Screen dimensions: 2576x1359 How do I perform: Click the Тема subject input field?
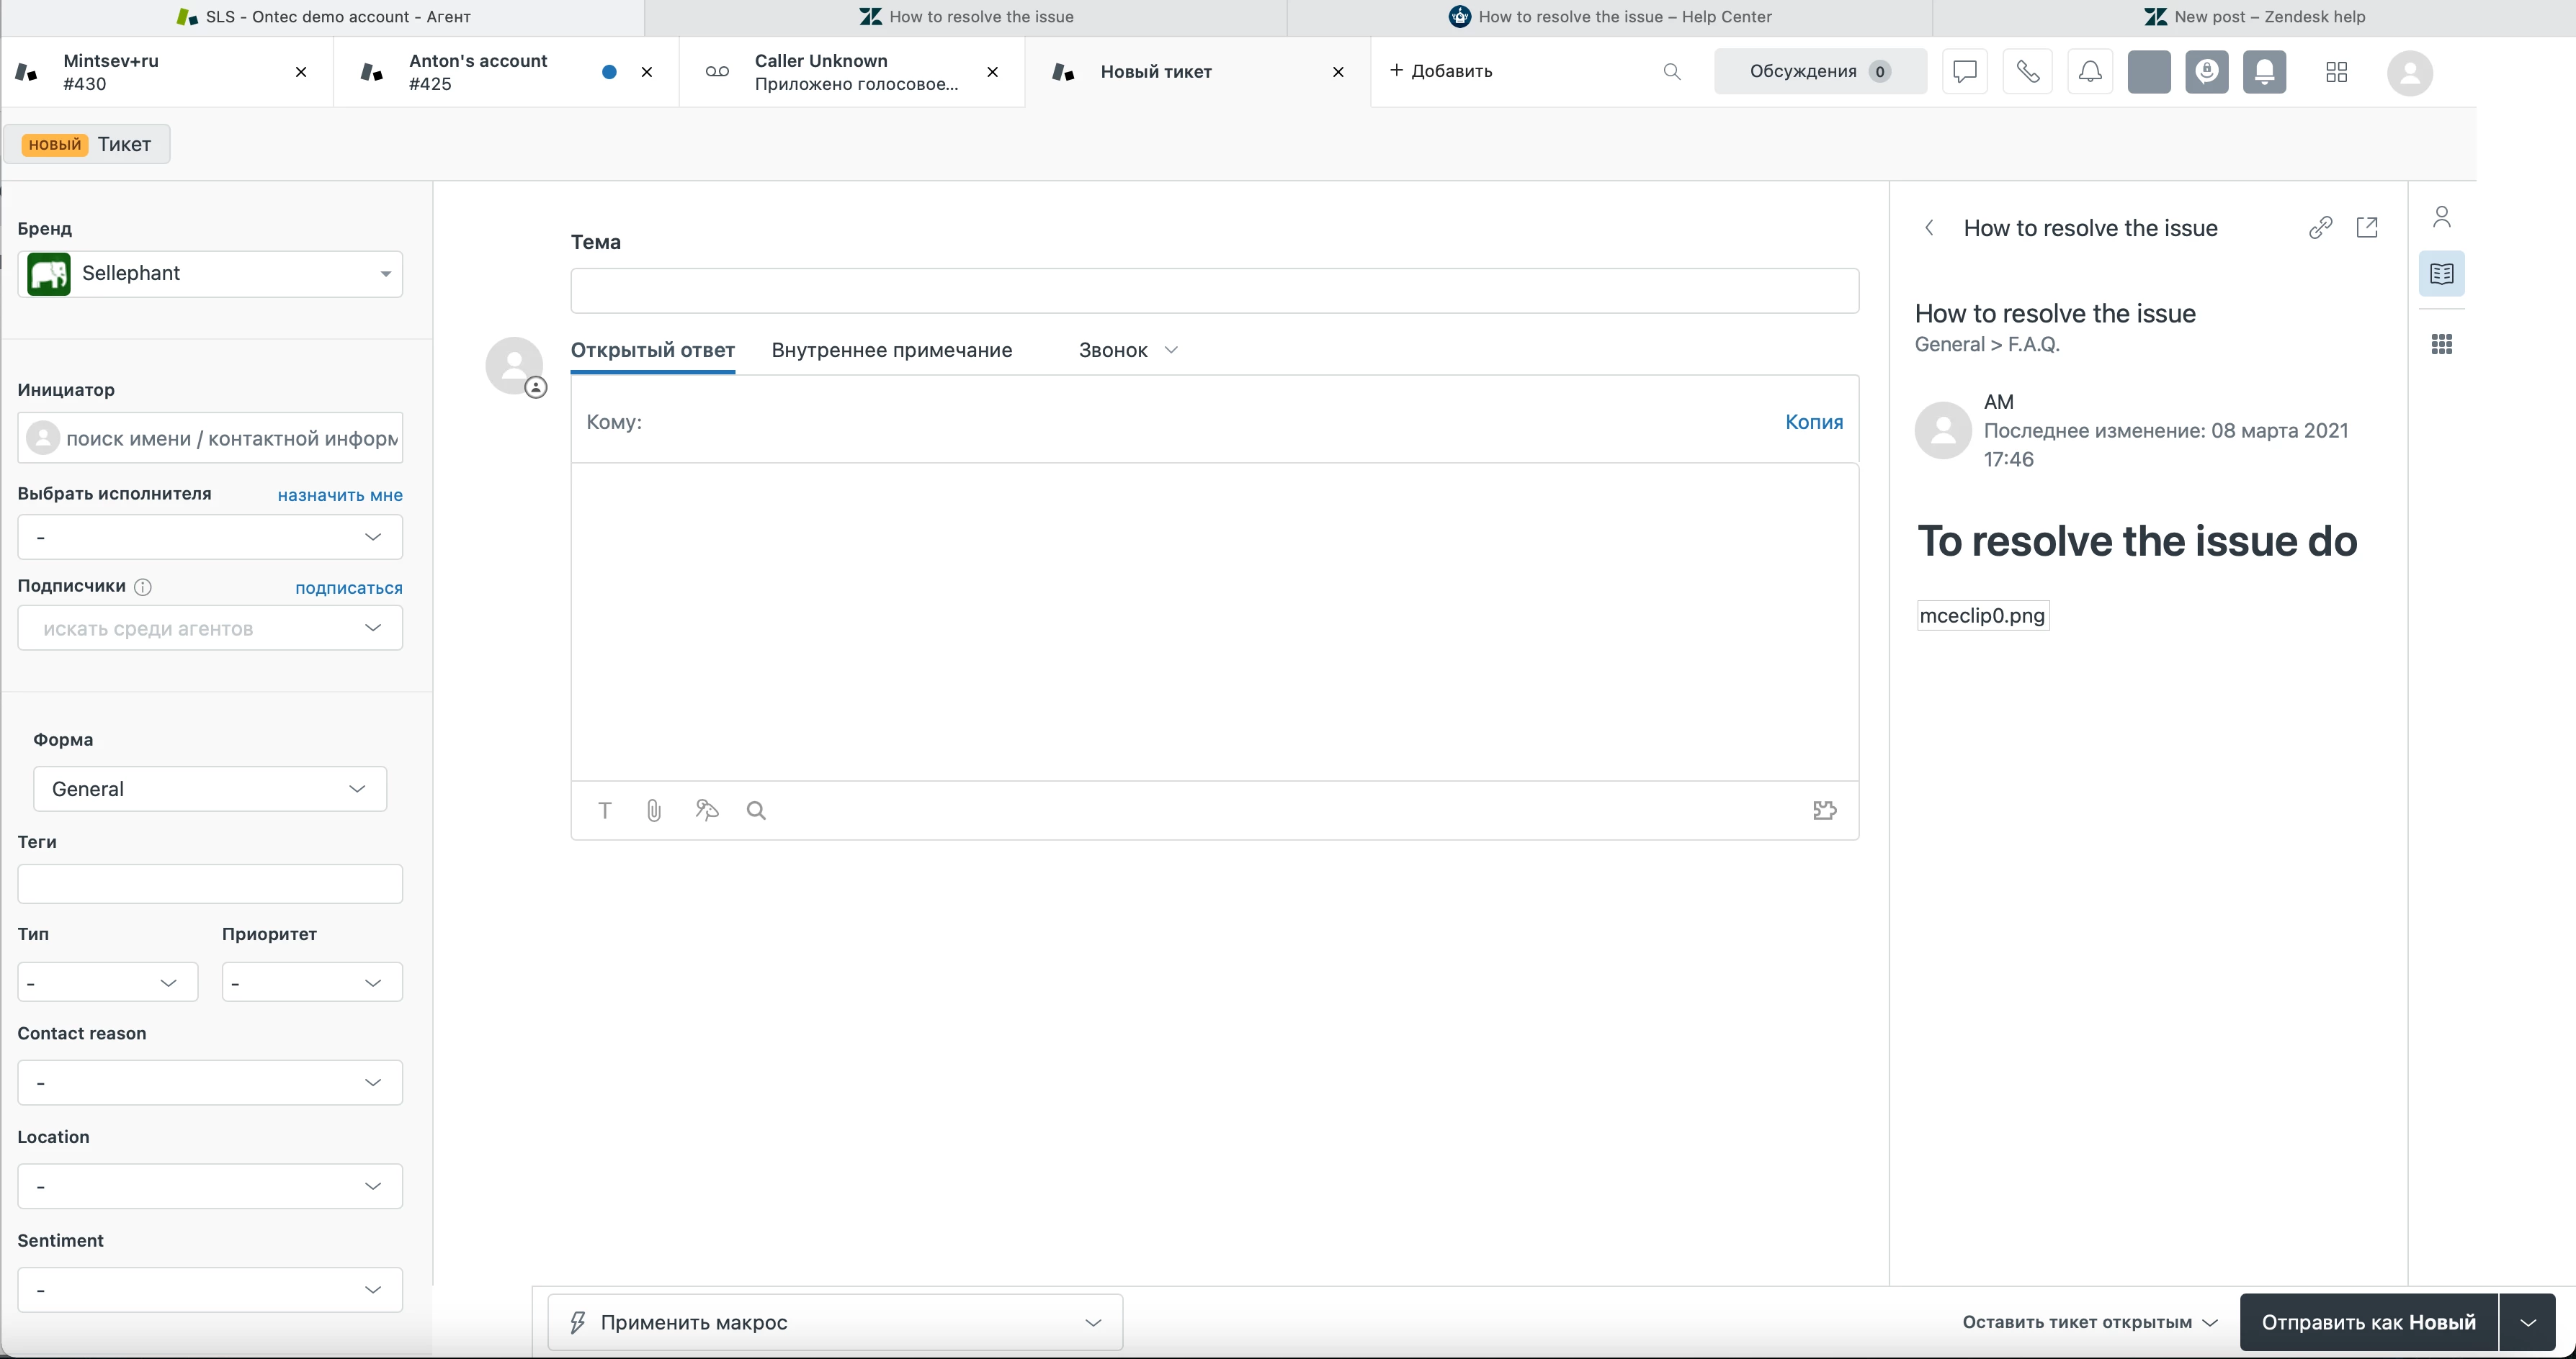(1214, 291)
